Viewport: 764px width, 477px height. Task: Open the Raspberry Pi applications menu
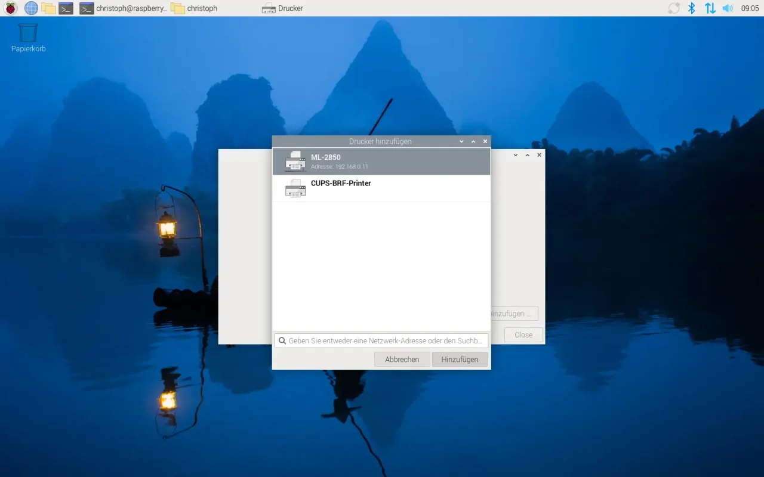pyautogui.click(x=11, y=8)
